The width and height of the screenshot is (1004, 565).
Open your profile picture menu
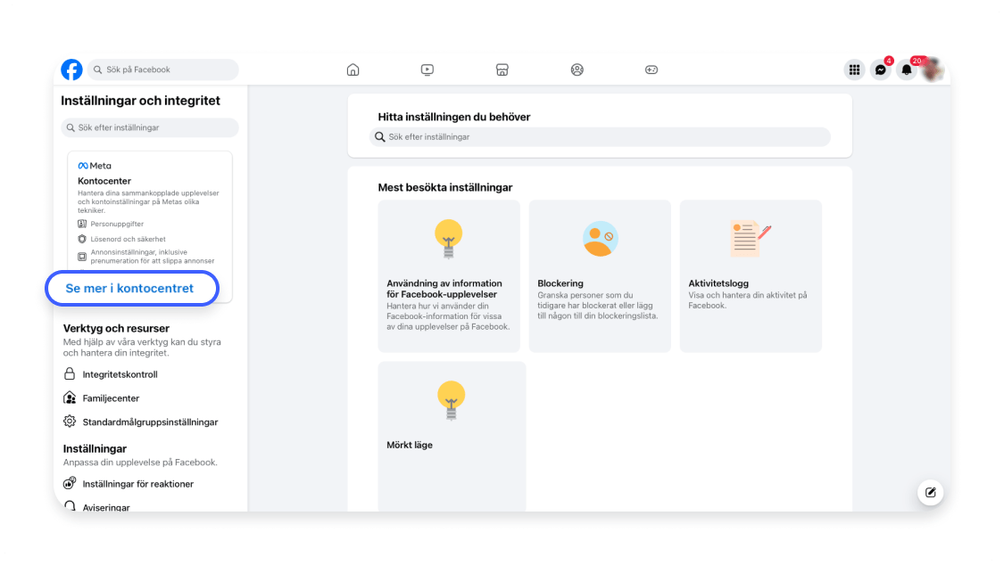(933, 69)
